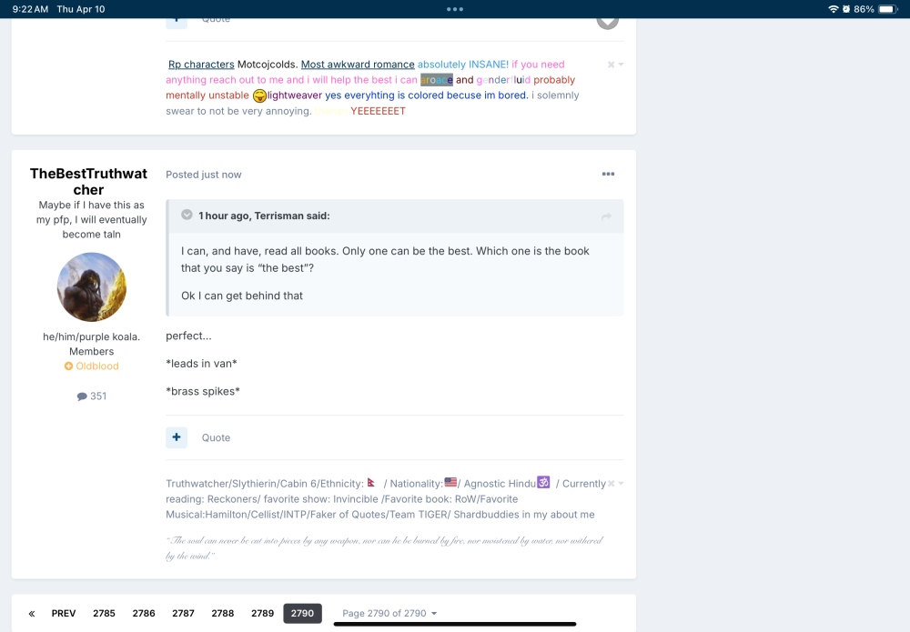
Task: Click the reaction heart icon on the upper post
Action: point(608,23)
